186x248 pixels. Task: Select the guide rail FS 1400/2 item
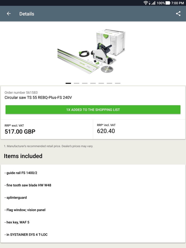coord(21,173)
